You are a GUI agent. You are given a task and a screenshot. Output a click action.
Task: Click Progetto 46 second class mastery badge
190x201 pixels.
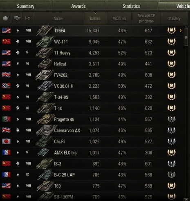(x=172, y=119)
